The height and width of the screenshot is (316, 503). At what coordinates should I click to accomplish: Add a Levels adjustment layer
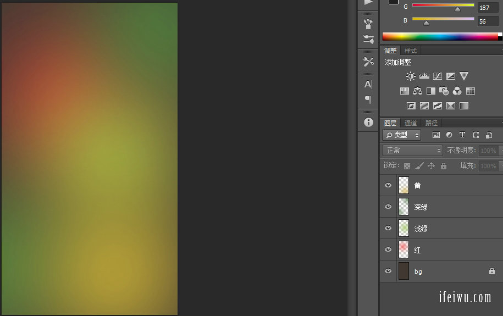pyautogui.click(x=424, y=76)
